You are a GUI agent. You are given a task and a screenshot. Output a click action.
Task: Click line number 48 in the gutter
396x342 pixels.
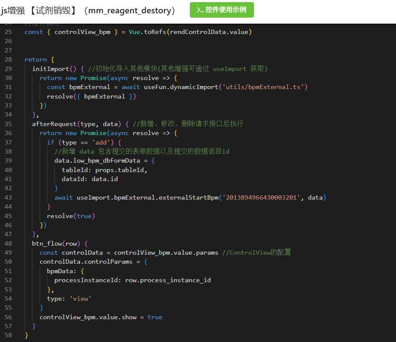(x=8, y=243)
